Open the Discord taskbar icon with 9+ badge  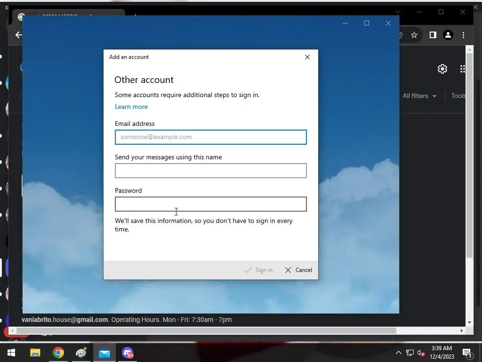[x=127, y=353]
